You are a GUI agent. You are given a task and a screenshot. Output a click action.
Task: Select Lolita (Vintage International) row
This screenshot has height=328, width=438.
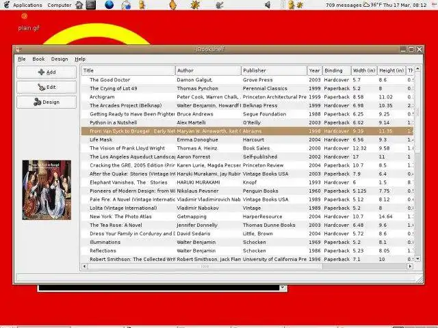(x=247, y=208)
